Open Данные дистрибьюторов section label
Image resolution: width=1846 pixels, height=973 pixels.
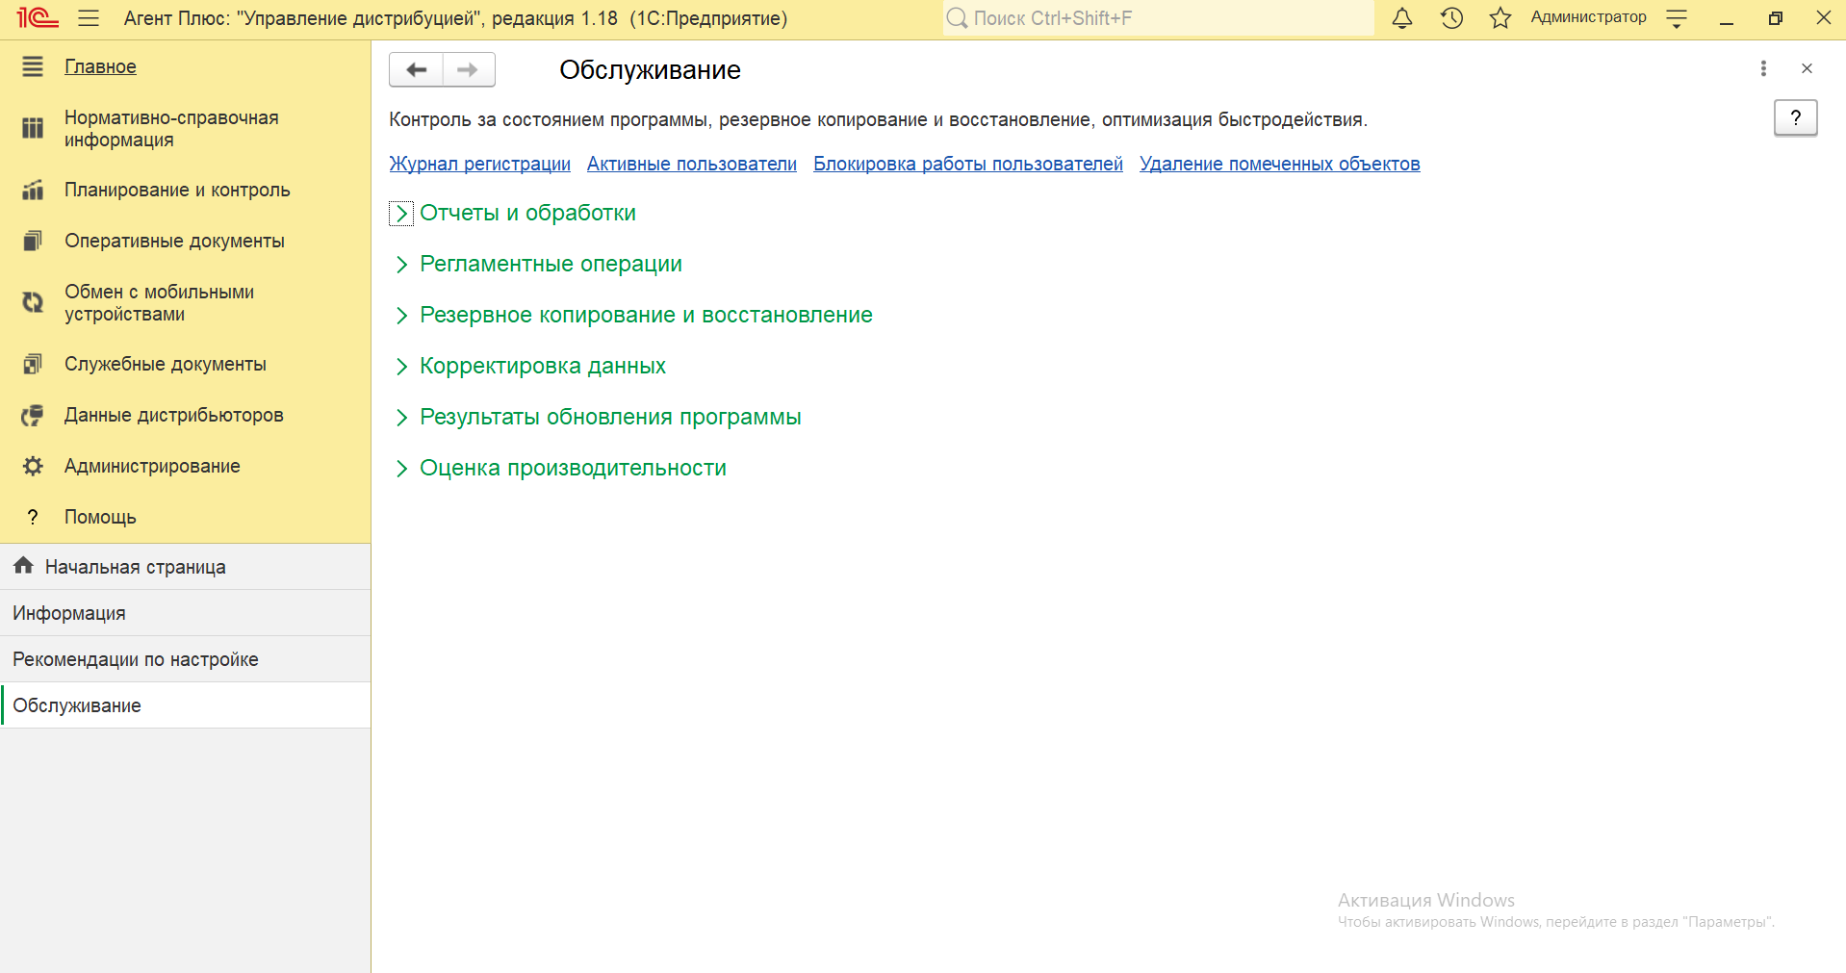tap(174, 415)
